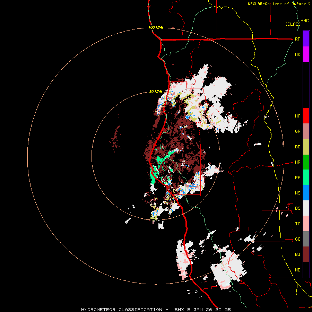The image size is (312, 312).
Task: Pick the RA bright green swatch
Action: [306, 177]
